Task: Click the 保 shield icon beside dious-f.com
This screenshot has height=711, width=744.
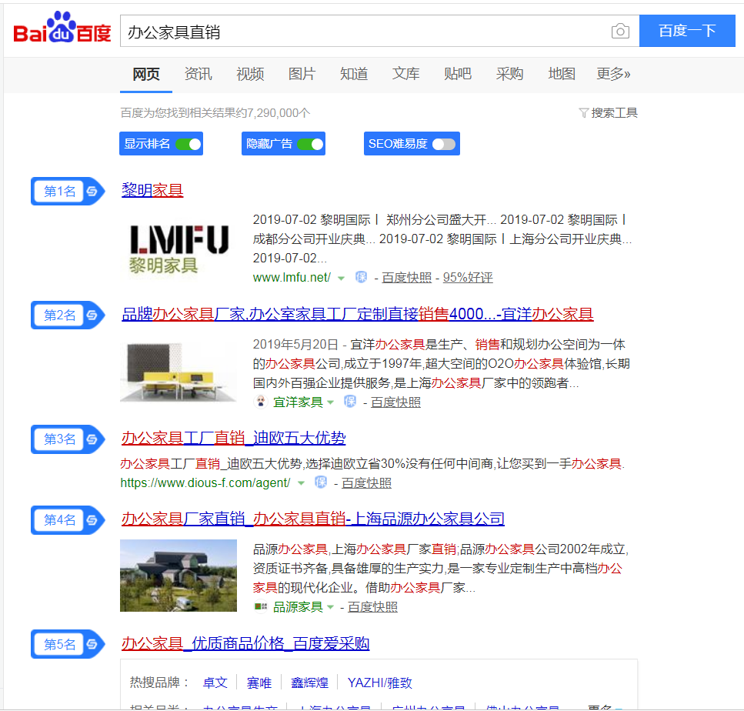Action: (321, 482)
